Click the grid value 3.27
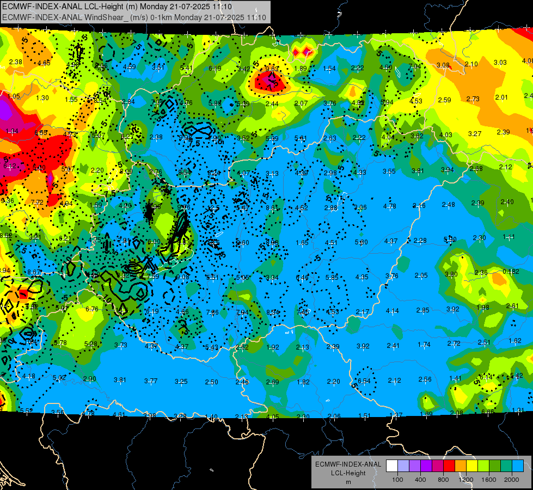Image resolution: width=533 pixels, height=490 pixels. 475,133
